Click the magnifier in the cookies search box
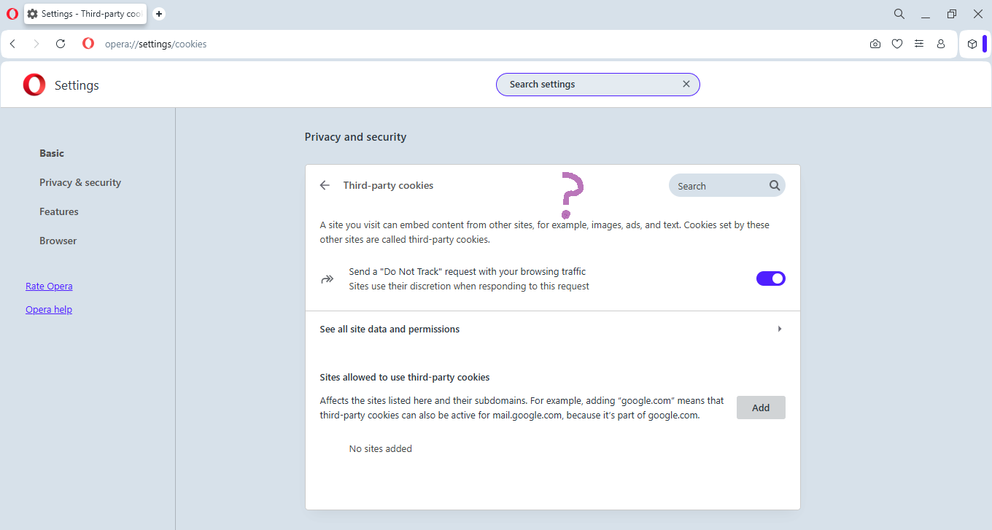Viewport: 992px width, 530px height. click(x=774, y=185)
